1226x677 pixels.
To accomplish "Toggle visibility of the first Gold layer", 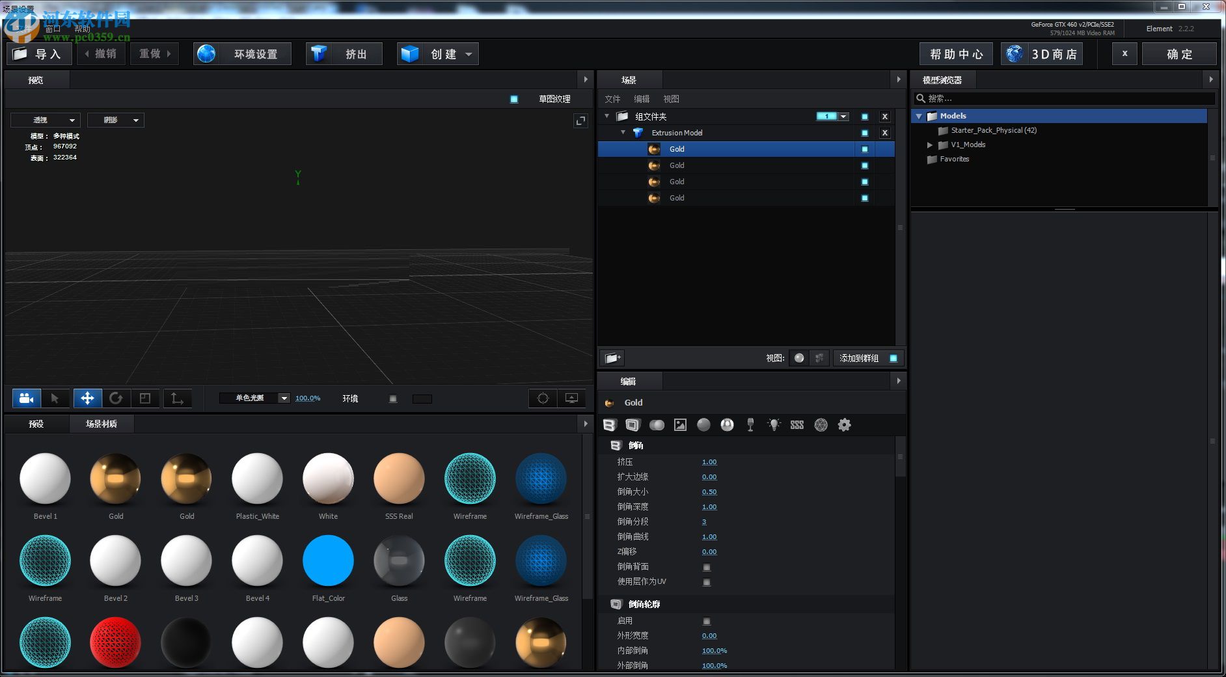I will (865, 149).
